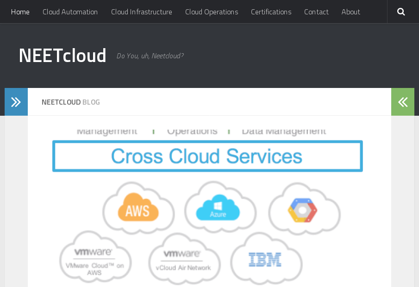Click the NEETCLOUD BLOG heading

[70, 102]
